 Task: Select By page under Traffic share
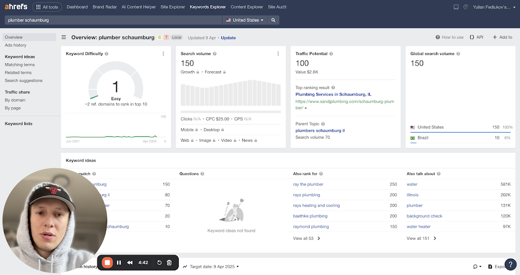13,108
